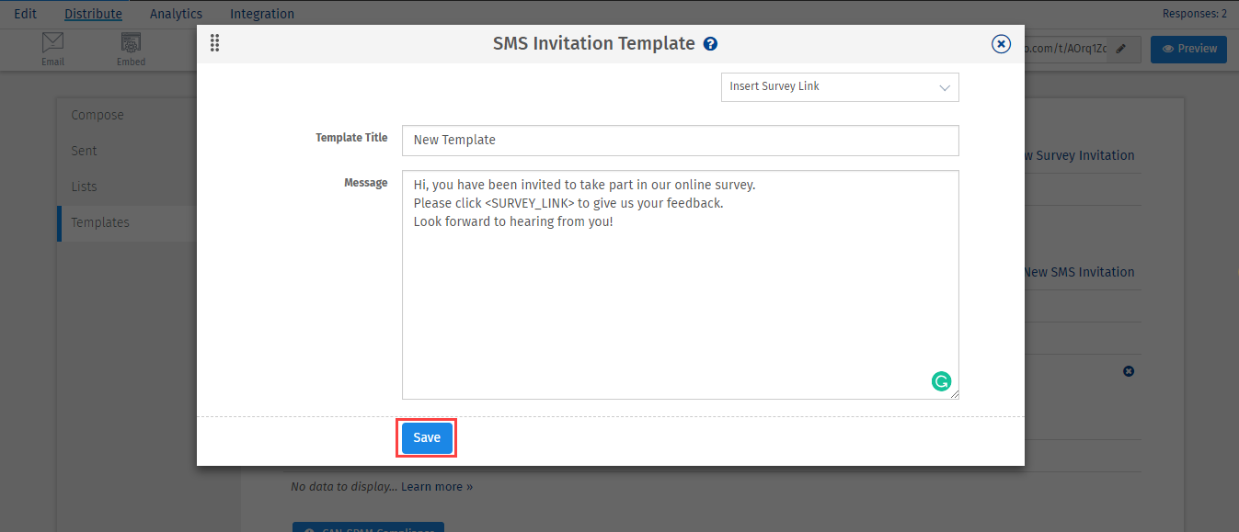Open the Edit menu
Image resolution: width=1239 pixels, height=532 pixels.
coord(25,13)
